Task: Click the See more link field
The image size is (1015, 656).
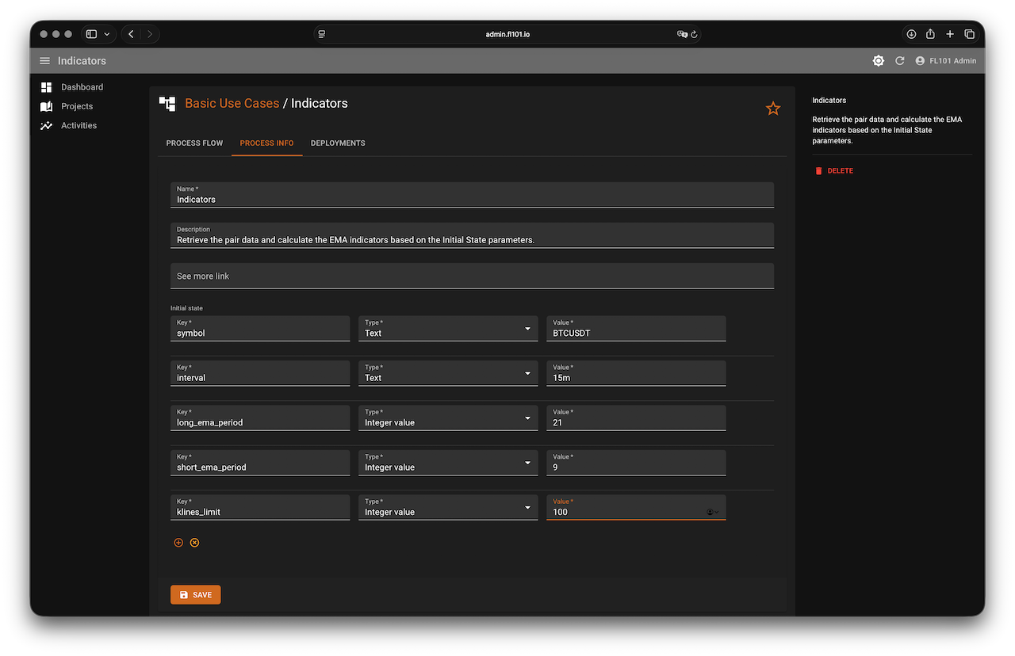Action: click(472, 276)
